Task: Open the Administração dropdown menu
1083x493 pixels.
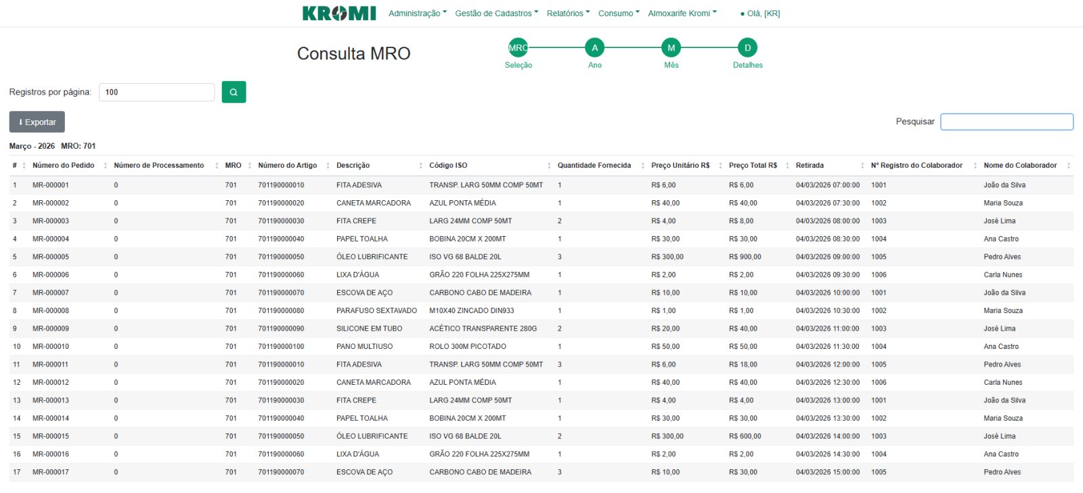Action: [x=417, y=14]
